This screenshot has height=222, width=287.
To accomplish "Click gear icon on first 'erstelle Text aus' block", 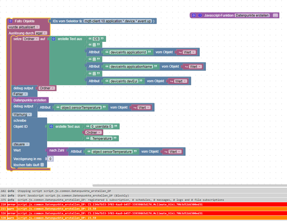I will (53, 39).
